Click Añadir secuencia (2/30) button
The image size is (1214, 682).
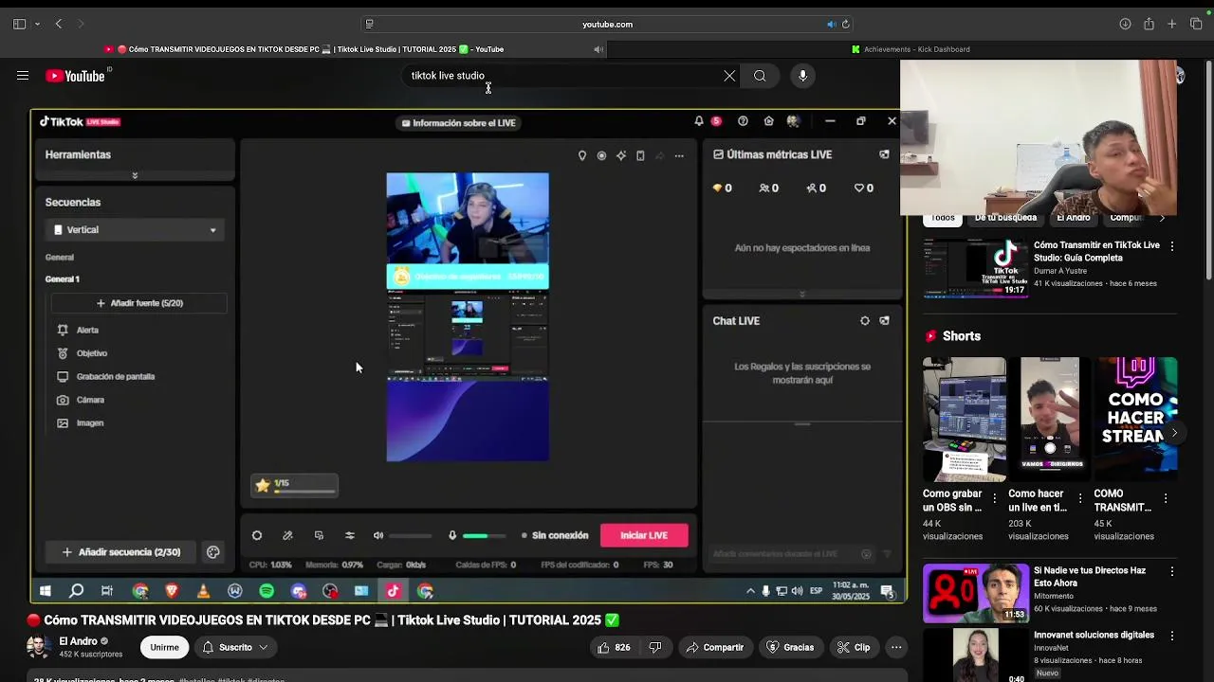(x=120, y=552)
